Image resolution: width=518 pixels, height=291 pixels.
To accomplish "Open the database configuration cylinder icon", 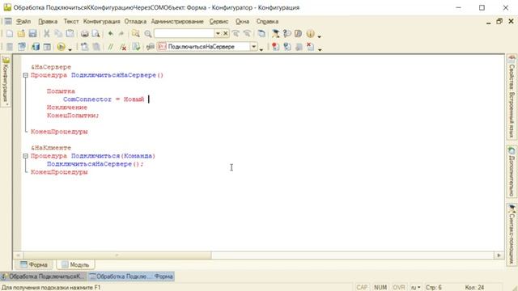I will pos(36,47).
